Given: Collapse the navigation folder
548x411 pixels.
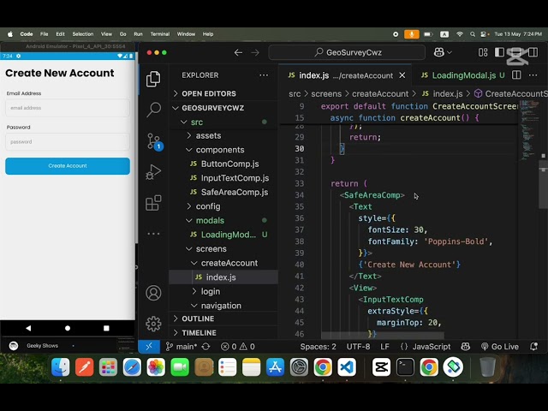Looking at the screenshot, I should click(x=223, y=306).
